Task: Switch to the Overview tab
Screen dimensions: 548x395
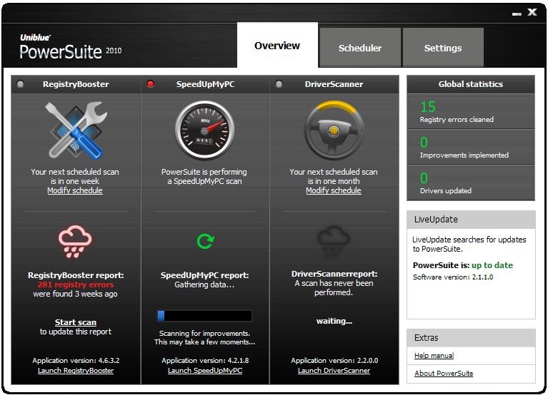Action: (x=277, y=46)
